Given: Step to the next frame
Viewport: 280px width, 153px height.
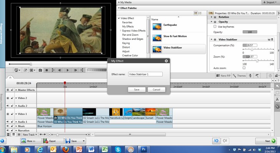Looking at the screenshot, I should click(75, 70).
